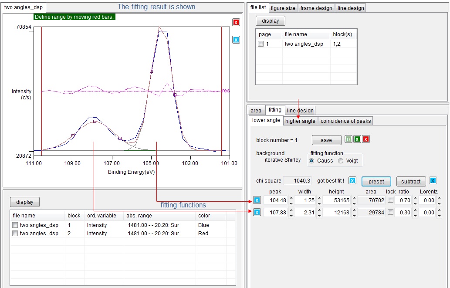Switch to the higher angle tab
This screenshot has width=450, height=288.
click(300, 121)
